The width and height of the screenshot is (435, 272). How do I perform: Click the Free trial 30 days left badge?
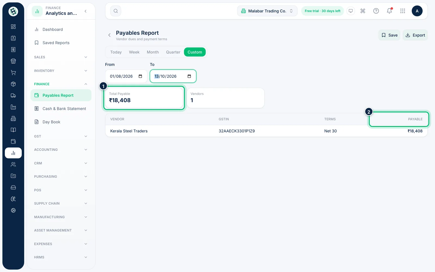[x=322, y=11]
